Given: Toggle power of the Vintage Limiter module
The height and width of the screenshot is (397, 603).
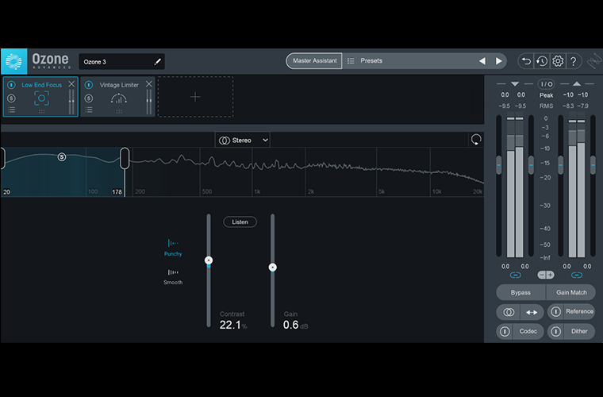Looking at the screenshot, I should [89, 85].
